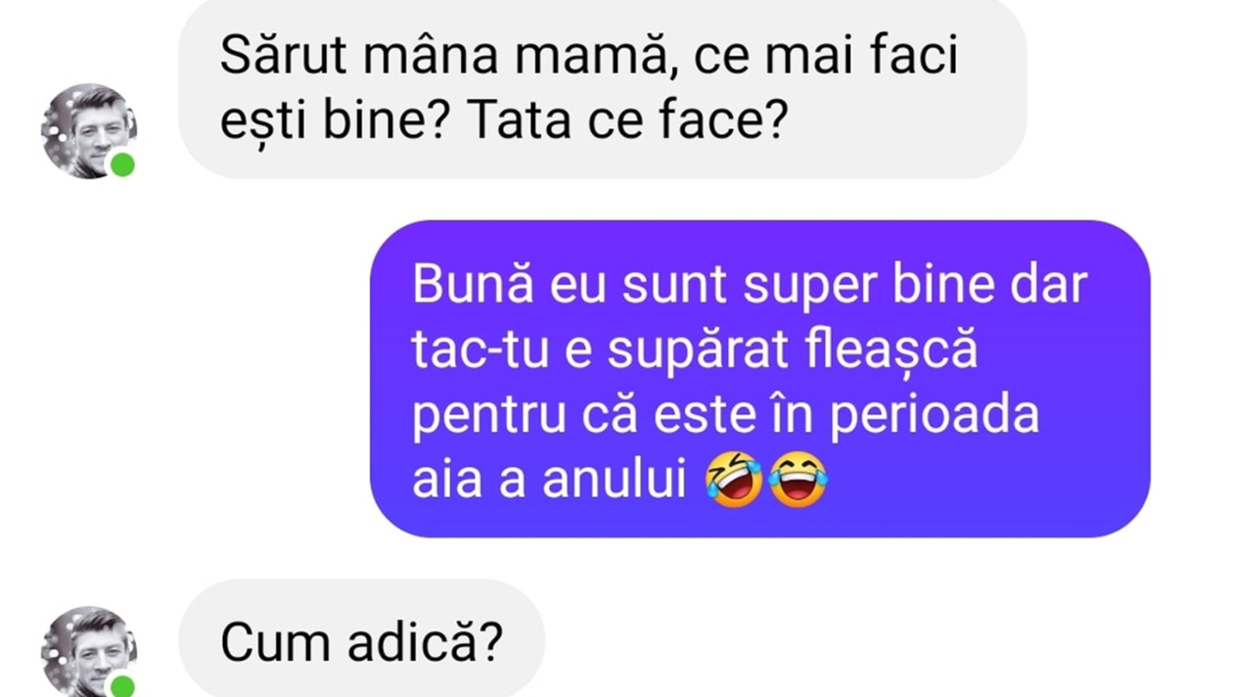Click the green status dot on bottom avatar
The image size is (1233, 697).
click(x=122, y=686)
